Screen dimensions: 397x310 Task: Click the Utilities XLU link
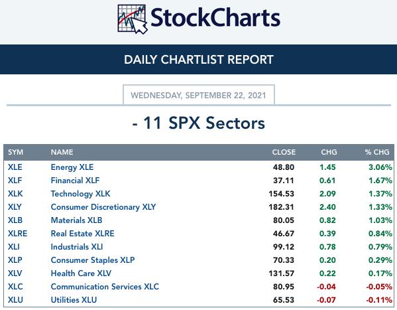coord(74,300)
